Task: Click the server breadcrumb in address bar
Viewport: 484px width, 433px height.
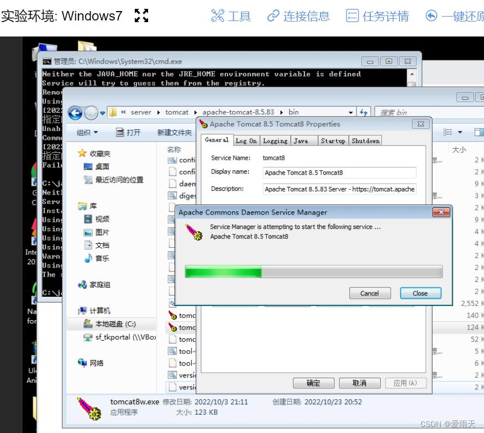Action: [141, 112]
